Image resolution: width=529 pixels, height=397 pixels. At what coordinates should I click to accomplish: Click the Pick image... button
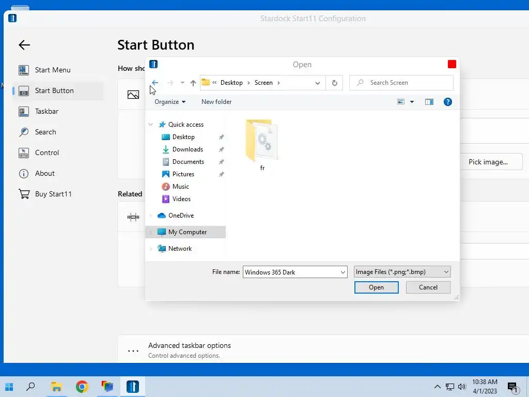pyautogui.click(x=488, y=162)
